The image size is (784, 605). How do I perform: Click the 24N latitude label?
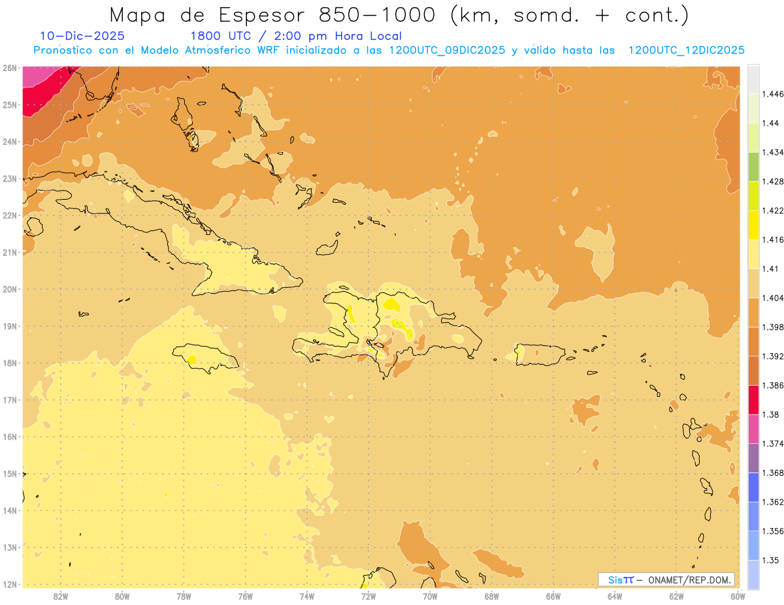pos(9,142)
